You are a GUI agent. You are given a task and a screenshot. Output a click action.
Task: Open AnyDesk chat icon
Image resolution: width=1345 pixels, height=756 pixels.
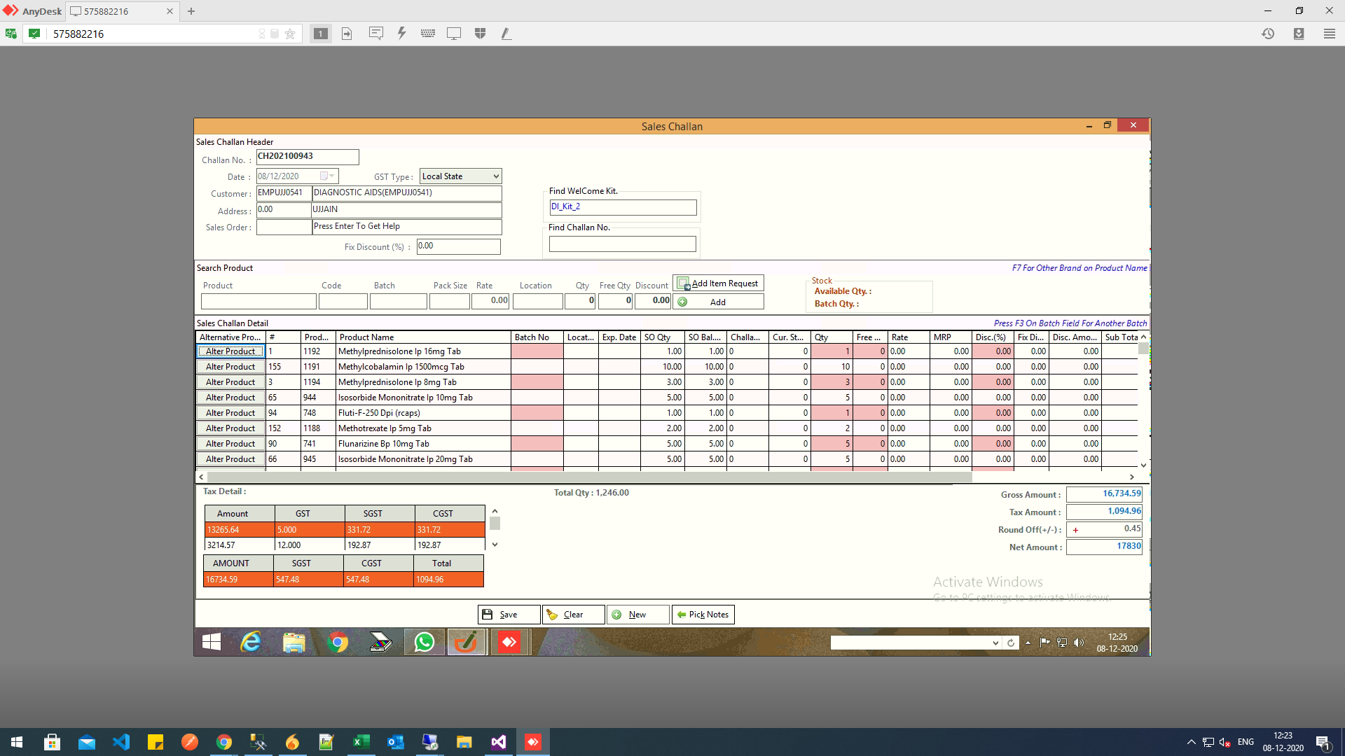(x=376, y=34)
